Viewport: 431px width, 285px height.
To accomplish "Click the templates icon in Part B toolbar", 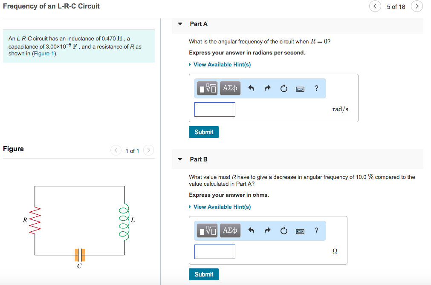I will click(x=208, y=230).
